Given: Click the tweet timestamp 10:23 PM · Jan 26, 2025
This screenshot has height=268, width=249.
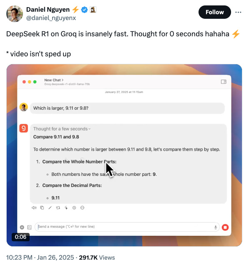Looking at the screenshot, I should pyautogui.click(x=40, y=258).
